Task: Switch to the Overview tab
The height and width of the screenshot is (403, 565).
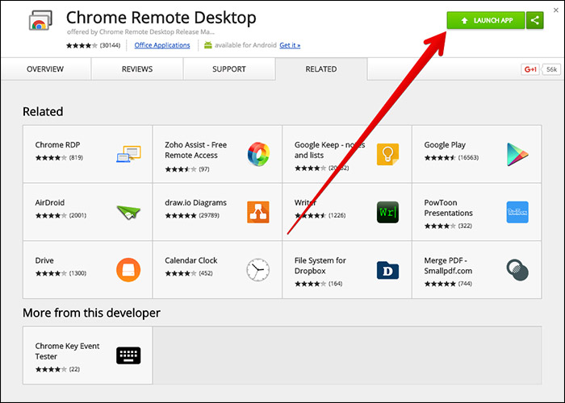Action: pyautogui.click(x=45, y=69)
